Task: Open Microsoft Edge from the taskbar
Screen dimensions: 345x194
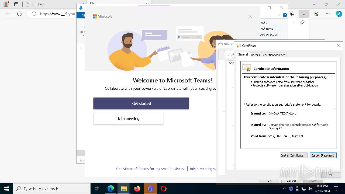Action: coord(111,189)
